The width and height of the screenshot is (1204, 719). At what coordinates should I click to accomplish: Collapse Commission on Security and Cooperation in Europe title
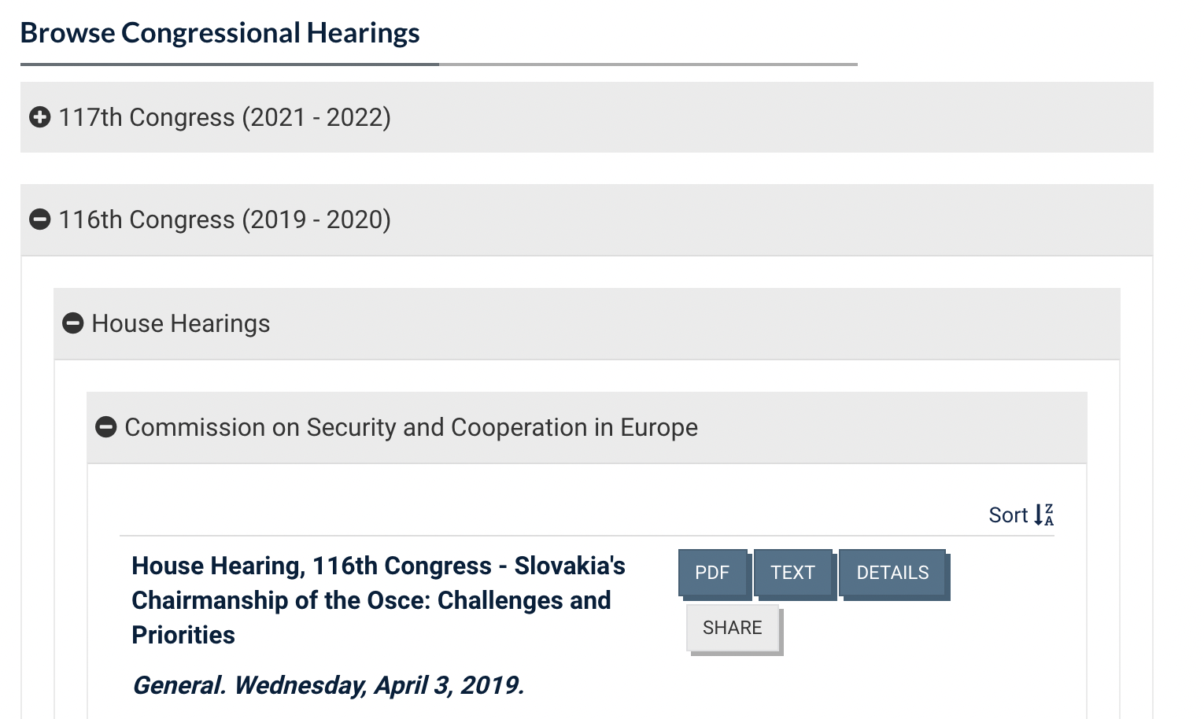[x=411, y=427]
